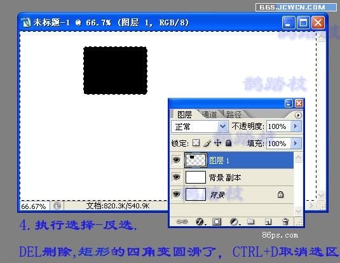Lock all padlock icon
Screen dimensions: 340x263
(228, 143)
